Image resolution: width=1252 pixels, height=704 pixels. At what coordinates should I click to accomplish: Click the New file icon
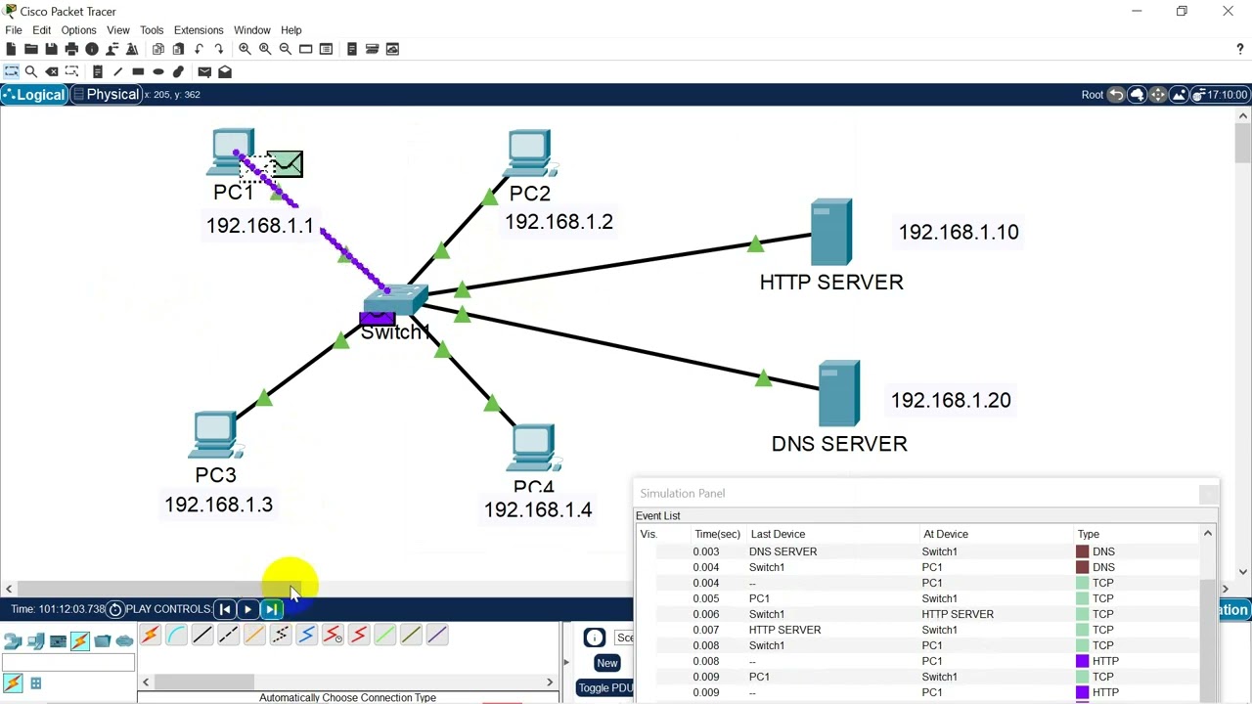click(11, 49)
